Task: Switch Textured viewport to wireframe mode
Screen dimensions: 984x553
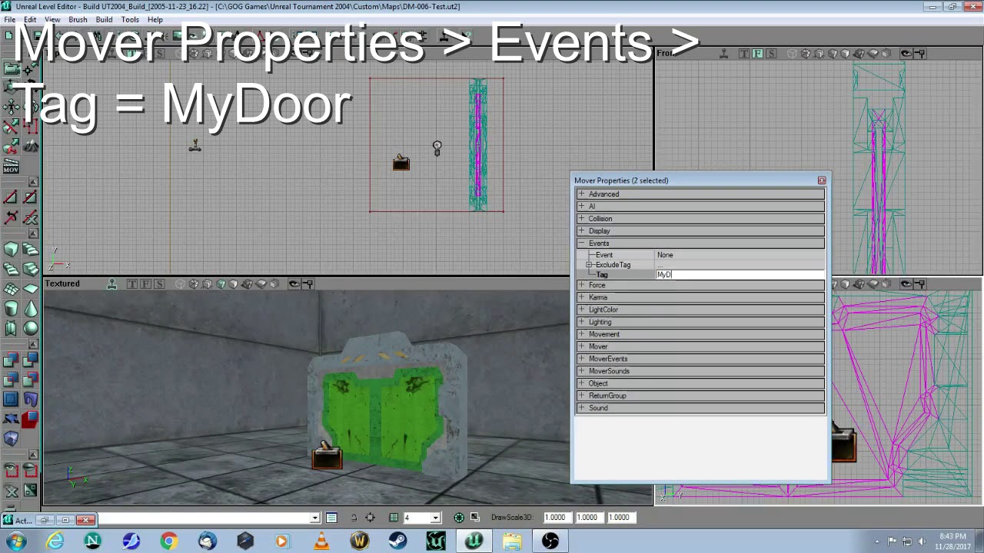Action: [181, 284]
